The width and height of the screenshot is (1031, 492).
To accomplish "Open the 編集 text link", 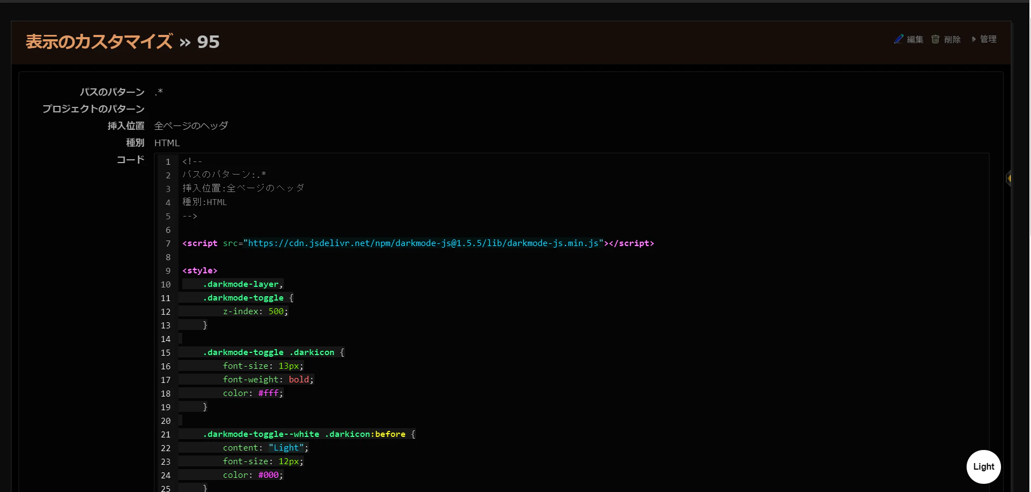I will point(915,39).
